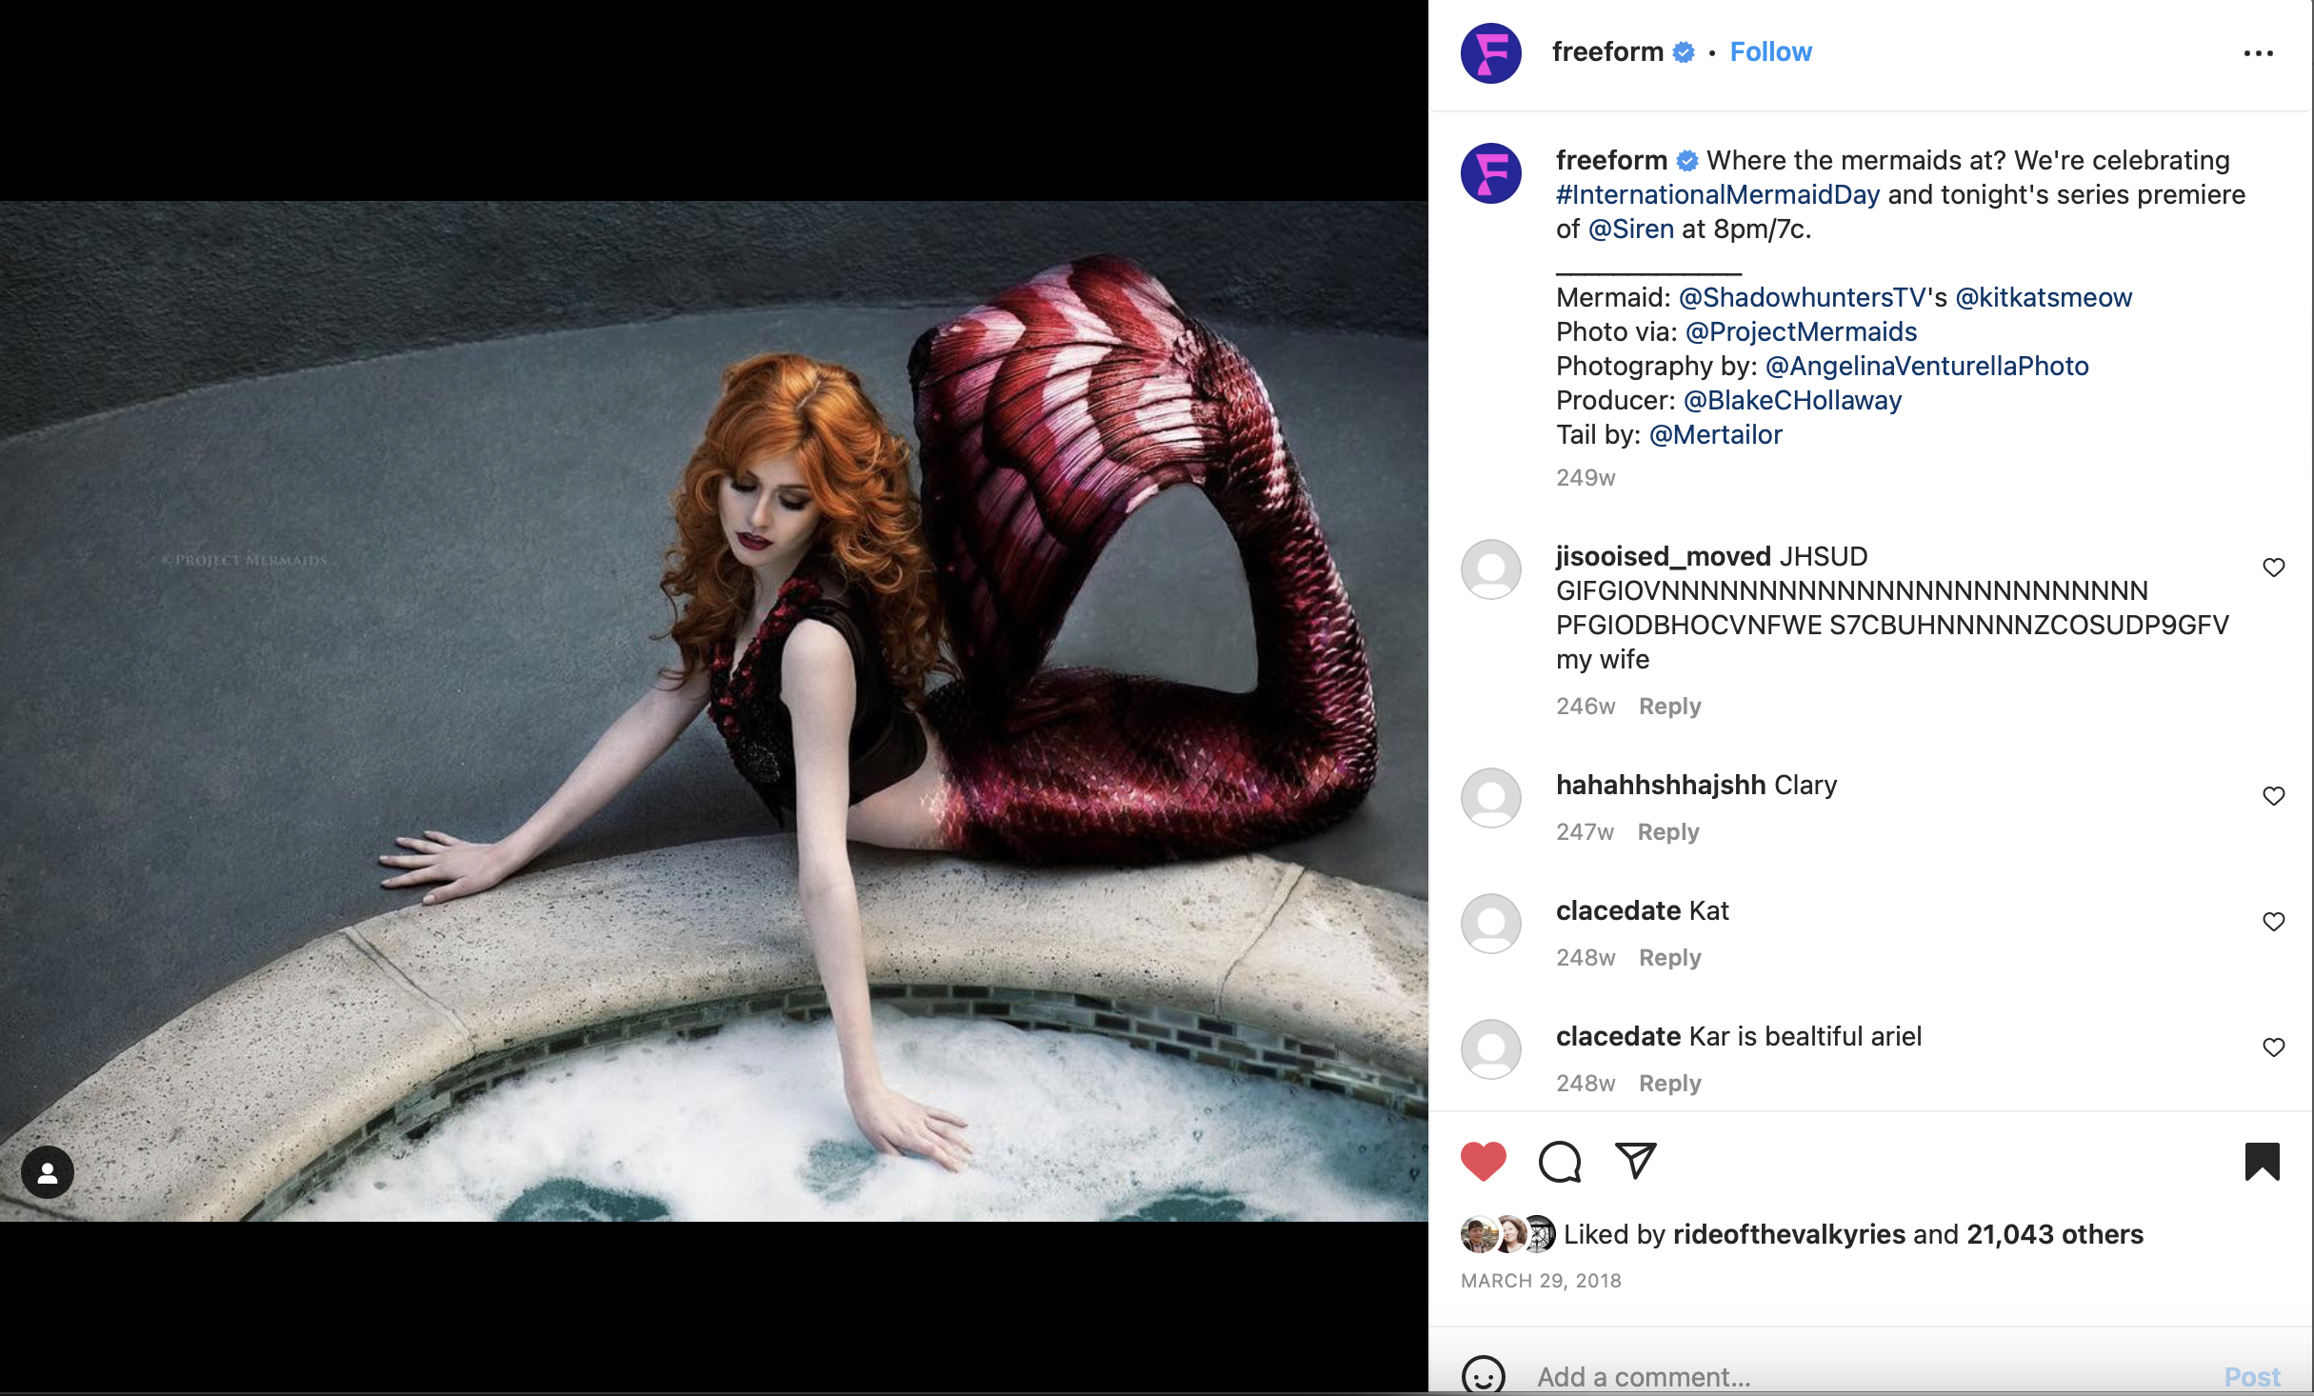Reply to the jisooised_moved comment
This screenshot has height=1396, width=2314.
1669,707
